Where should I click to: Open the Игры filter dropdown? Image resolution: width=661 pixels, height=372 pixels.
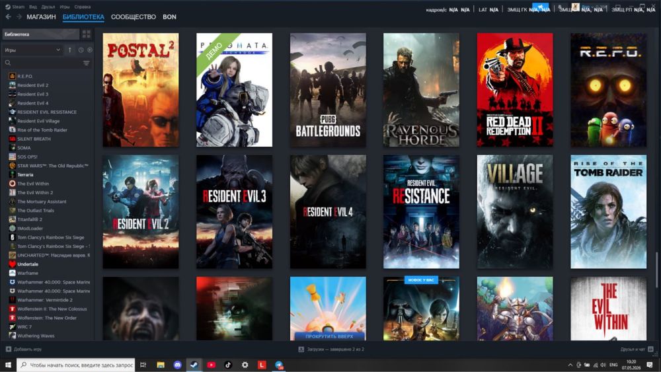click(32, 50)
